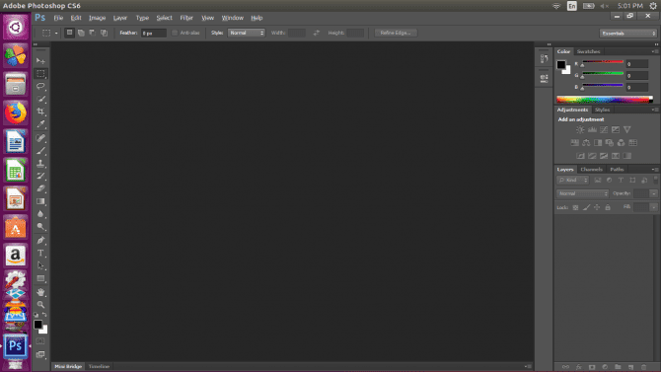Viewport: 661px width, 372px height.
Task: Open the Style dropdown set to Normal
Action: 247,33
